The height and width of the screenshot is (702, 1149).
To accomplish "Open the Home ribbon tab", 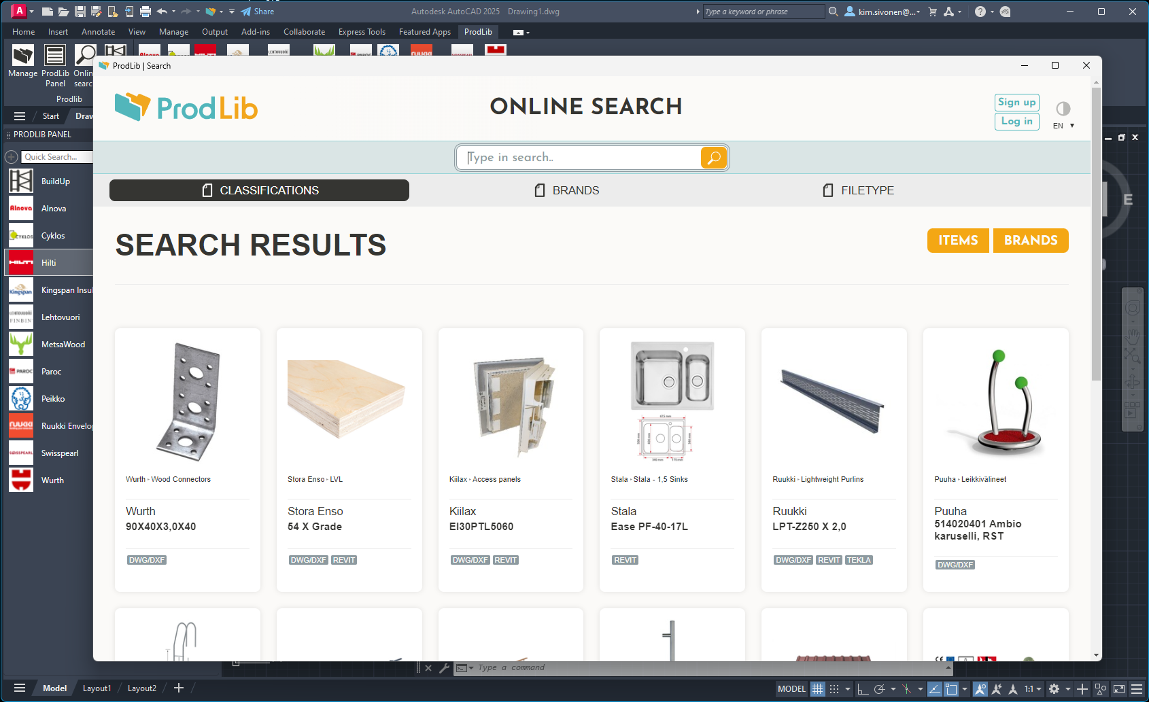I will pyautogui.click(x=24, y=32).
